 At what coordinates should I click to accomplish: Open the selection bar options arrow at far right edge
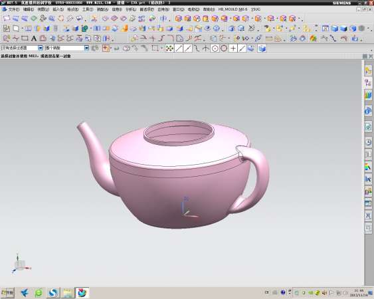tap(371, 50)
